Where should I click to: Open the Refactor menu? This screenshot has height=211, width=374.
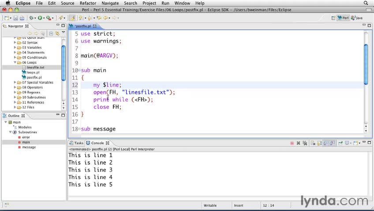[88, 3]
